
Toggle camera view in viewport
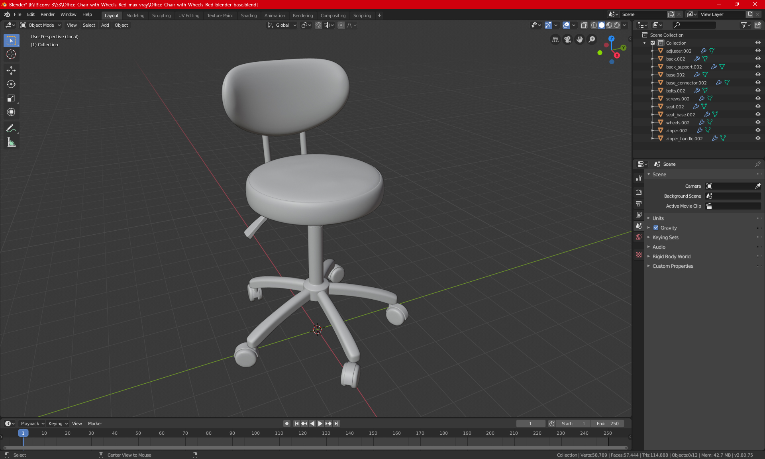pos(567,39)
